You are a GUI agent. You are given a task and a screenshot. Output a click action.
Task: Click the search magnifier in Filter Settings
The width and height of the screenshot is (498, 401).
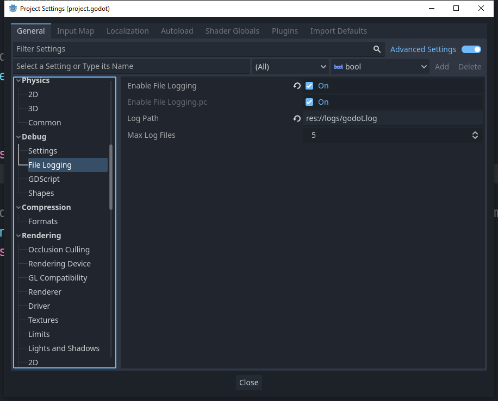(377, 49)
